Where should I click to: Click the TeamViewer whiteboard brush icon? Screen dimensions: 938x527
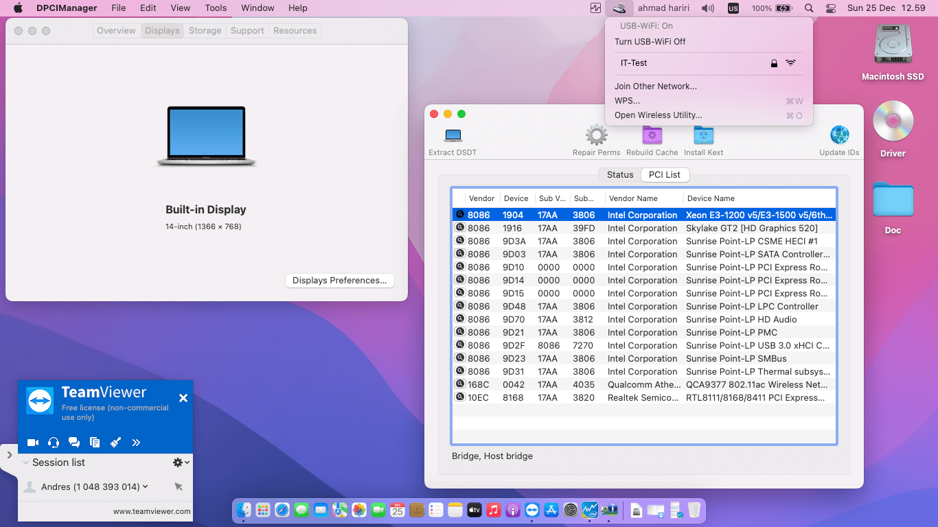tap(115, 443)
